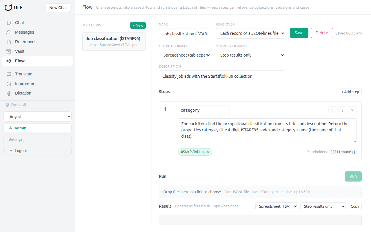Delete the Job classification flow
The width and height of the screenshot is (371, 232).
pyautogui.click(x=322, y=33)
